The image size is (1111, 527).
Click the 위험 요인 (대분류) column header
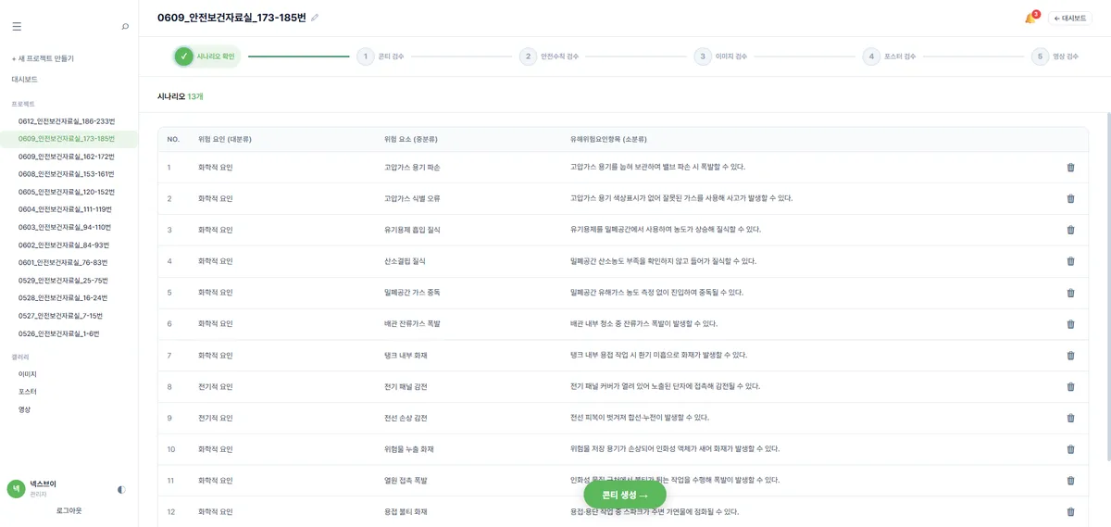click(225, 139)
